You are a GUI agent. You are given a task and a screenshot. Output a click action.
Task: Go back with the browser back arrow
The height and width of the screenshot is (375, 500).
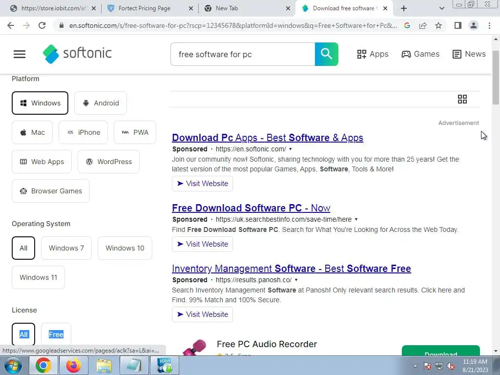[x=11, y=25]
